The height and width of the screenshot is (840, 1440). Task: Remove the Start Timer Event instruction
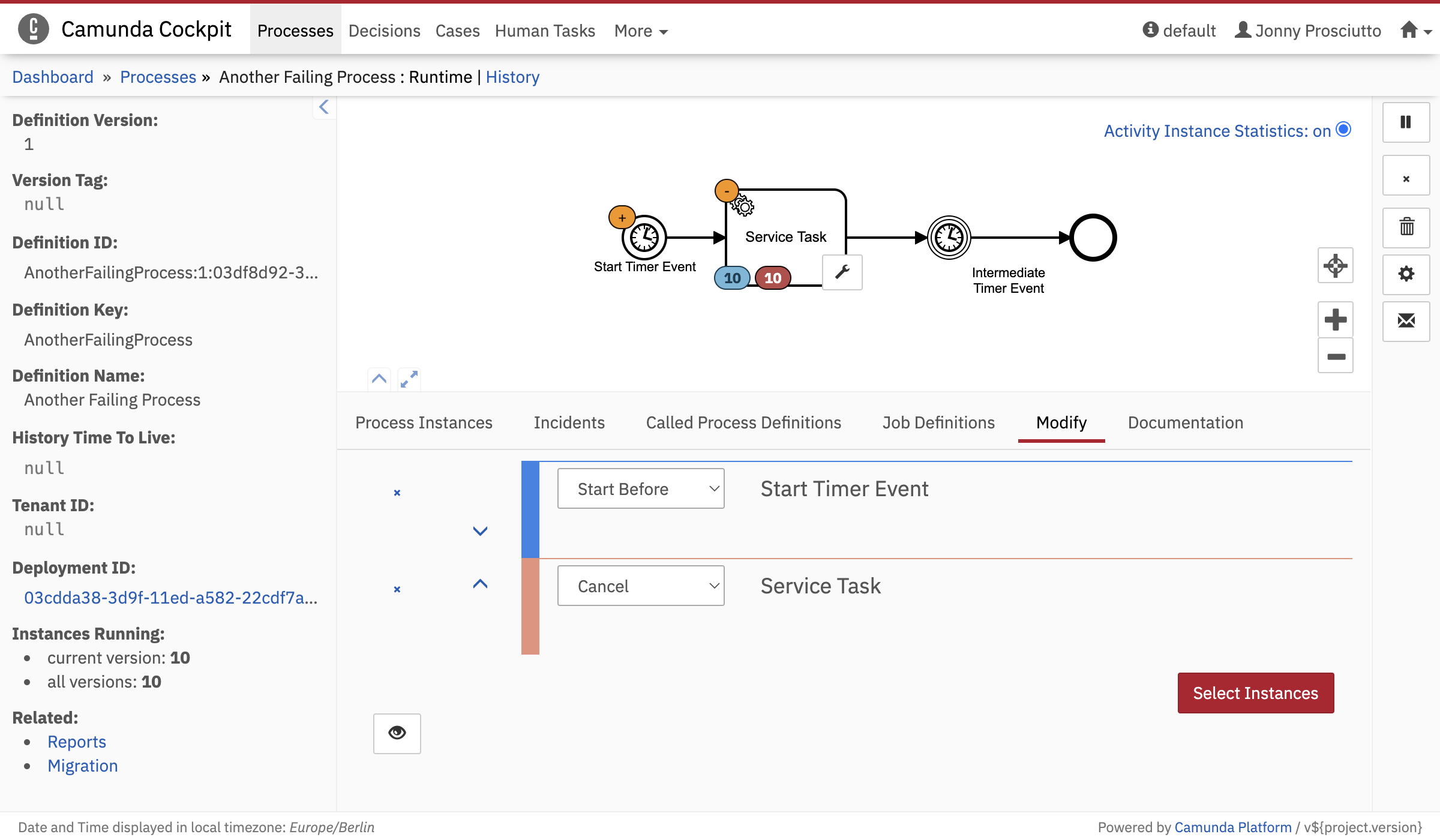[x=397, y=493]
